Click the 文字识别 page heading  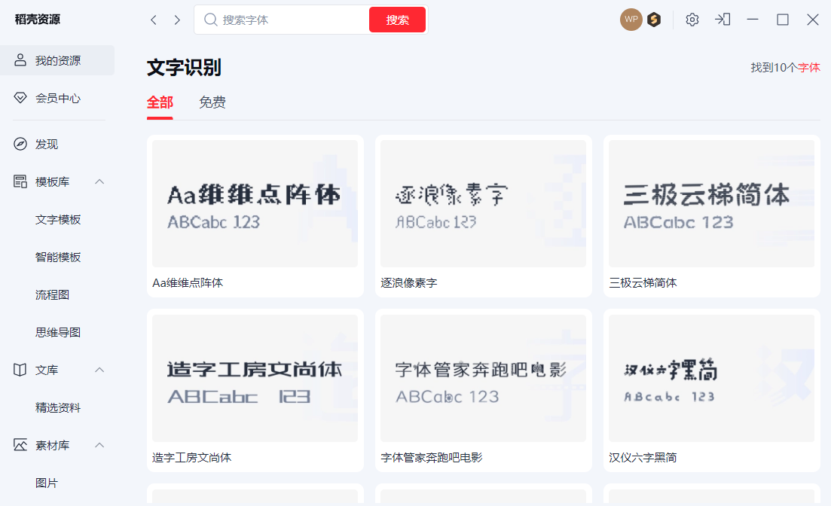coord(184,67)
